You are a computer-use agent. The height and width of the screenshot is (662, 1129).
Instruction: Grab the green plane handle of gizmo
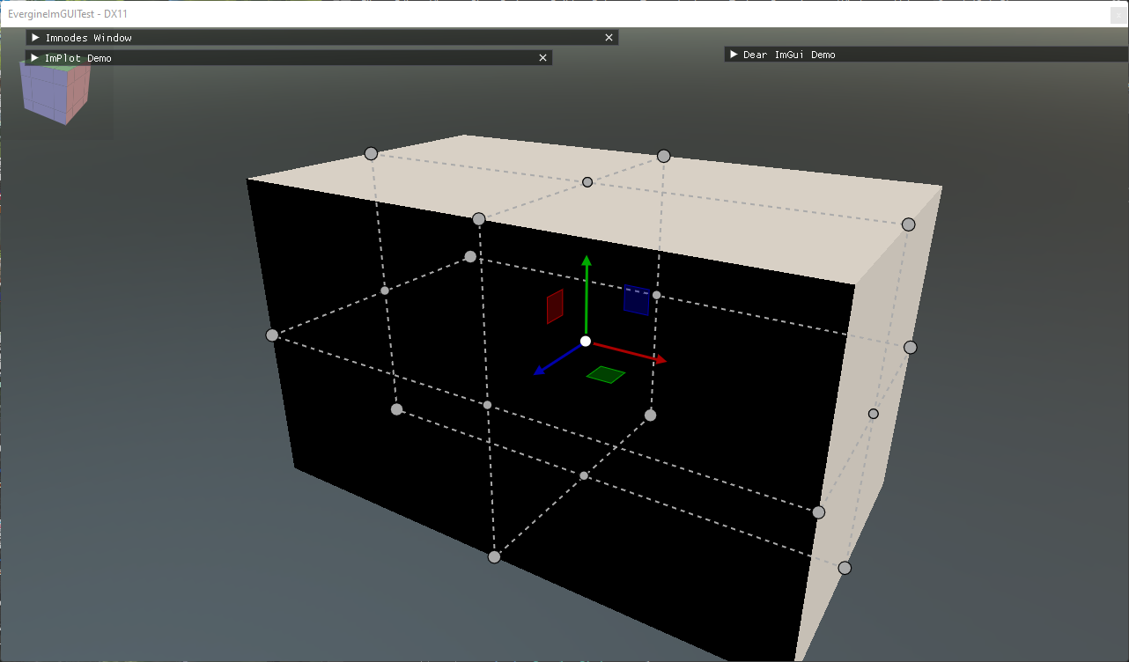pyautogui.click(x=606, y=375)
